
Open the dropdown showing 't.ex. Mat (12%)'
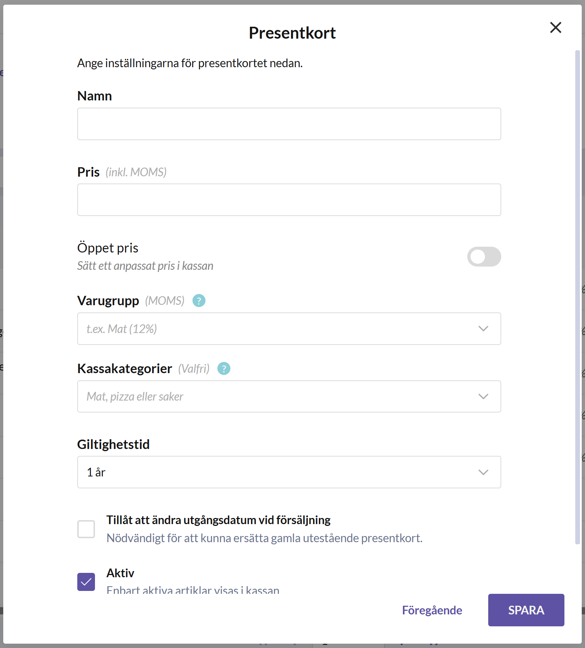coord(289,329)
